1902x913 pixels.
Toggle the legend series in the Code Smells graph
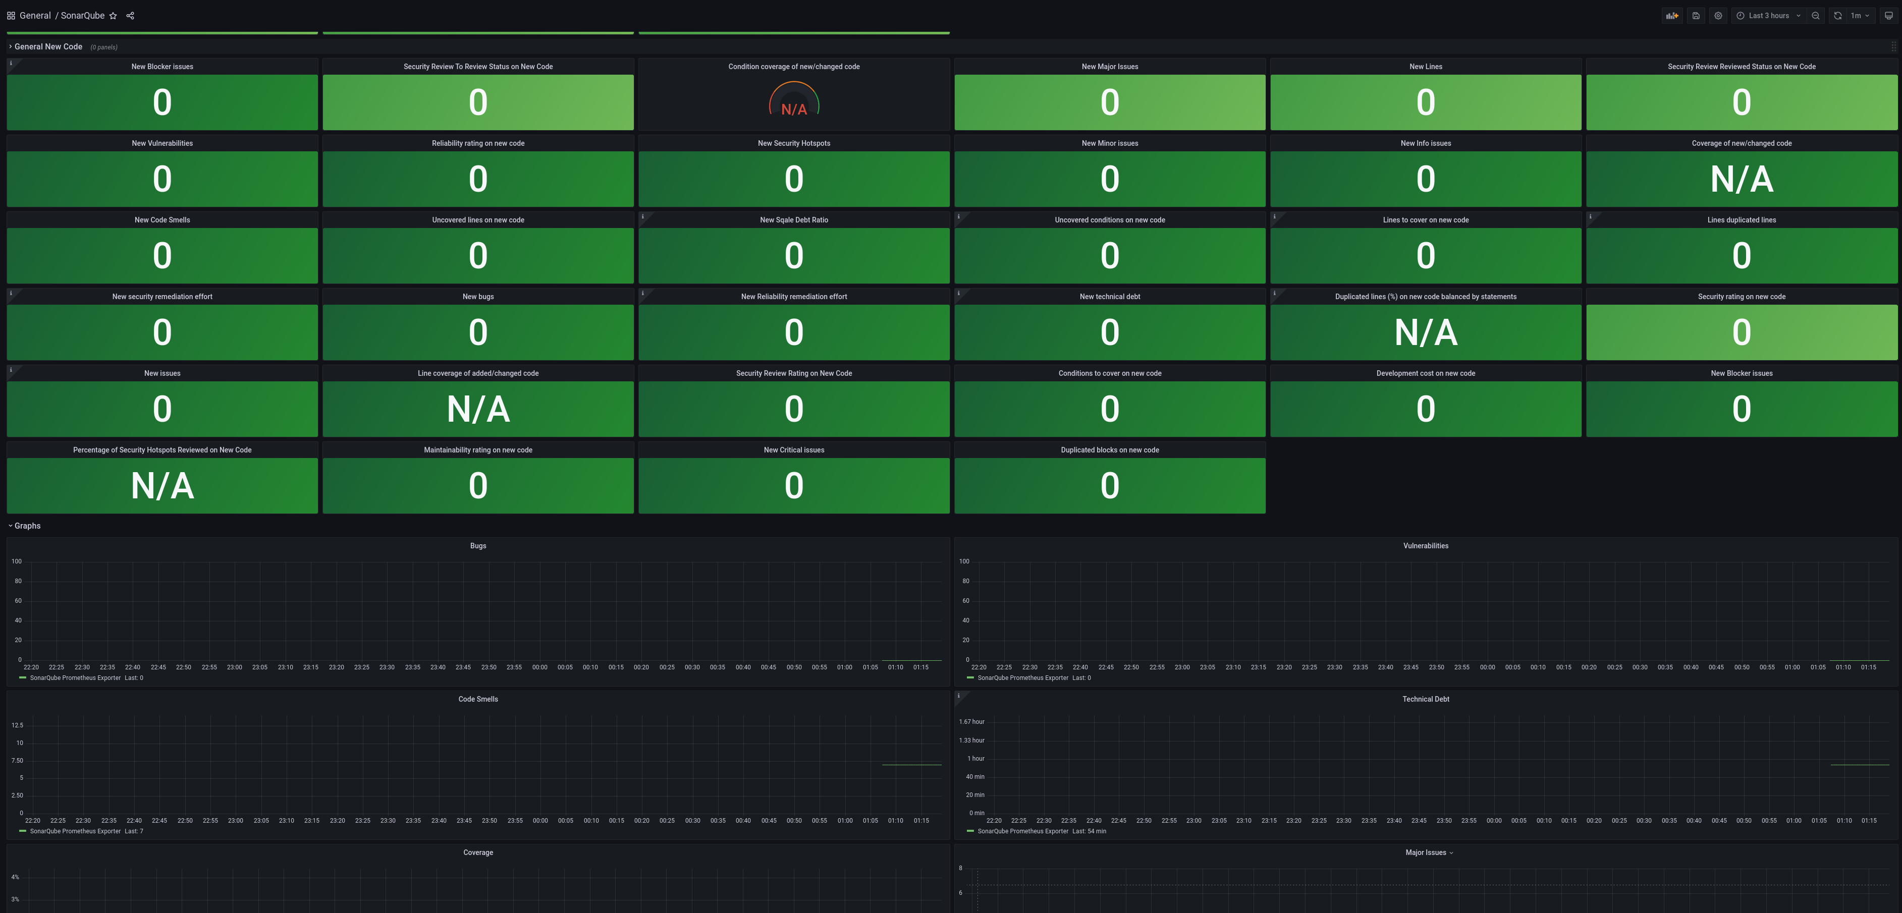tap(75, 831)
